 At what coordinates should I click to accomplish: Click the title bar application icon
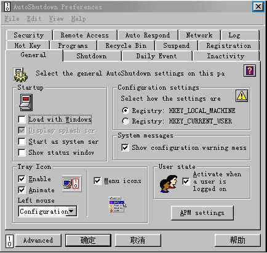pyautogui.click(x=7, y=7)
